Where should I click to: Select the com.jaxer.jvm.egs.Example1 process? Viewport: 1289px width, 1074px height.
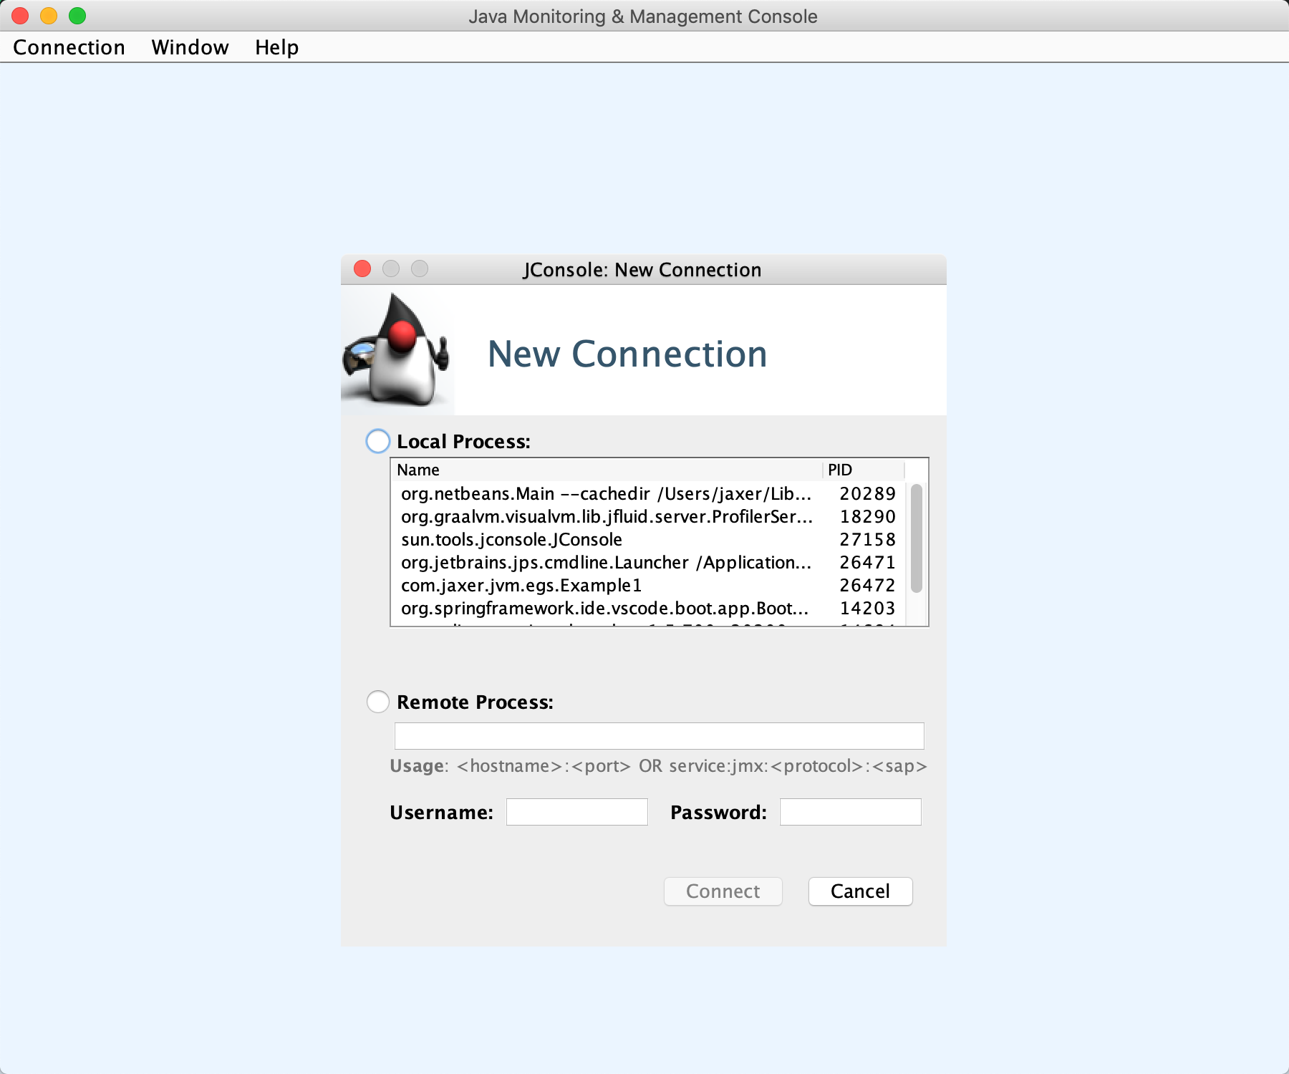pos(648,585)
